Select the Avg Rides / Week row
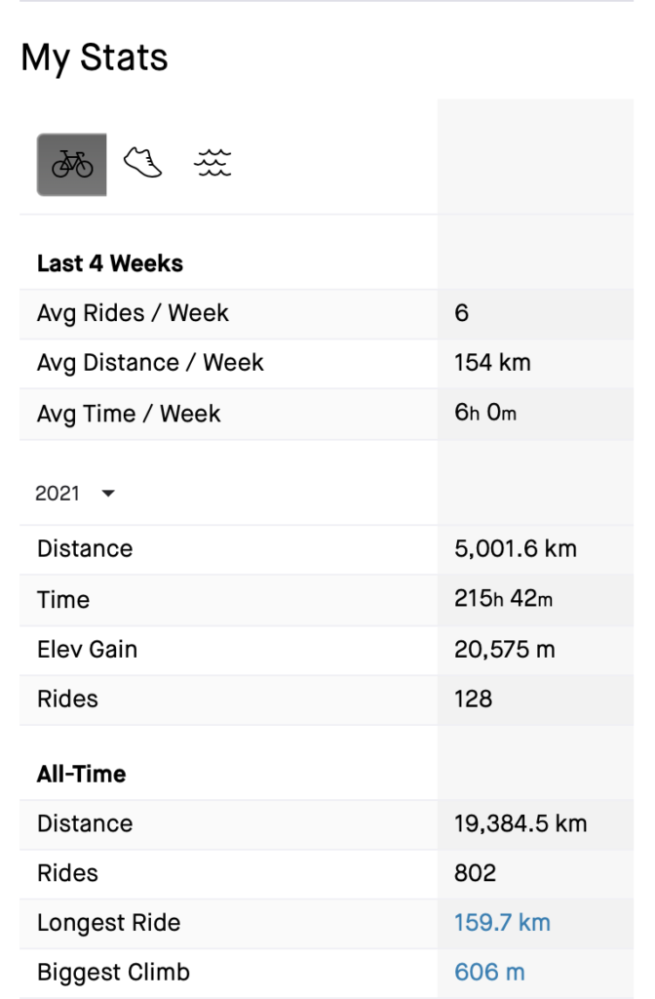Screen dimensions: 655x999 pos(327,313)
